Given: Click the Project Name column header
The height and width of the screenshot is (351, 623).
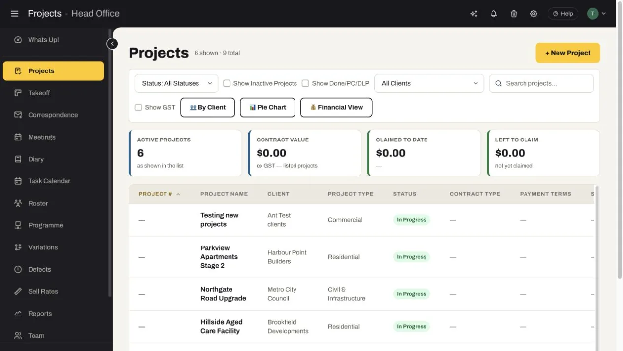Looking at the screenshot, I should pos(224,194).
